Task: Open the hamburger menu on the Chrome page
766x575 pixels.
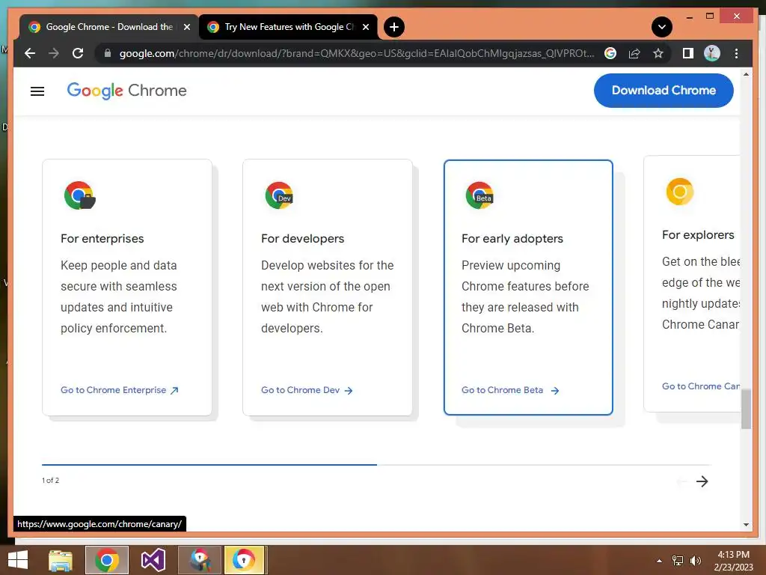Action: point(37,91)
